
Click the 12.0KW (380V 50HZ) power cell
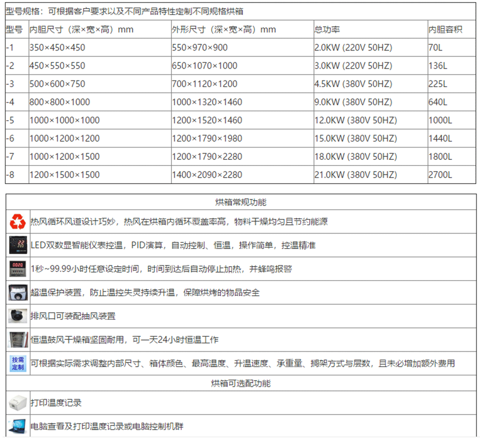point(356,120)
